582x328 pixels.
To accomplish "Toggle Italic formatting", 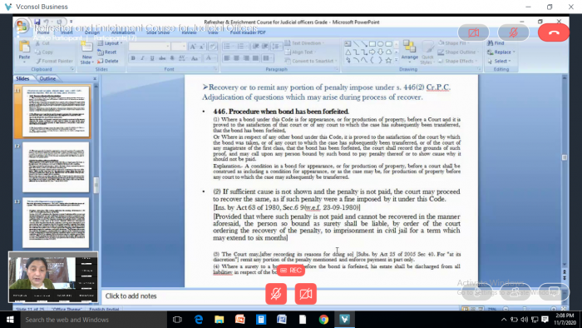I will (x=142, y=58).
